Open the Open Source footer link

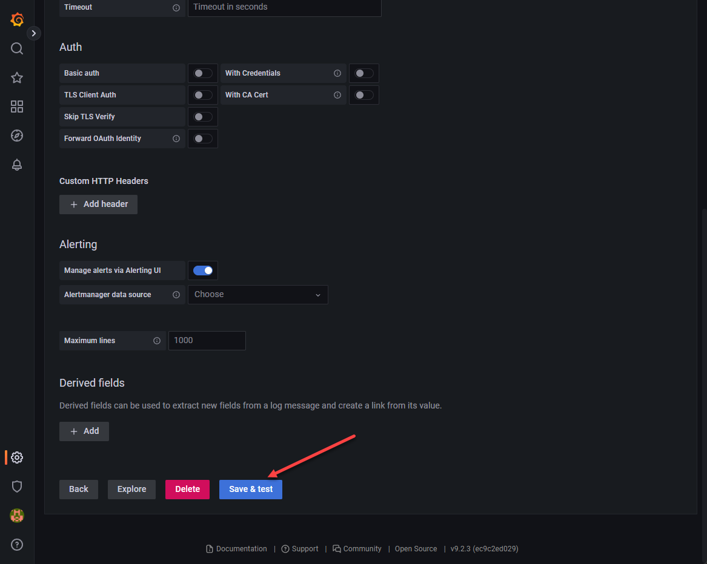(416, 549)
